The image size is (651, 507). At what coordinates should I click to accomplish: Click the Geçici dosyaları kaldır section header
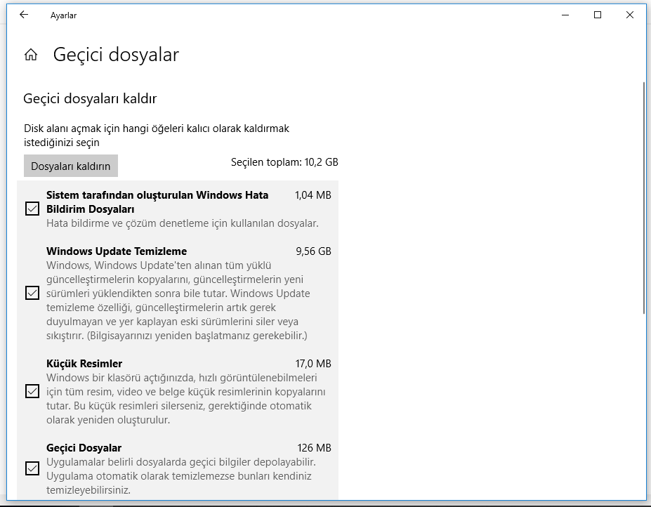click(90, 98)
